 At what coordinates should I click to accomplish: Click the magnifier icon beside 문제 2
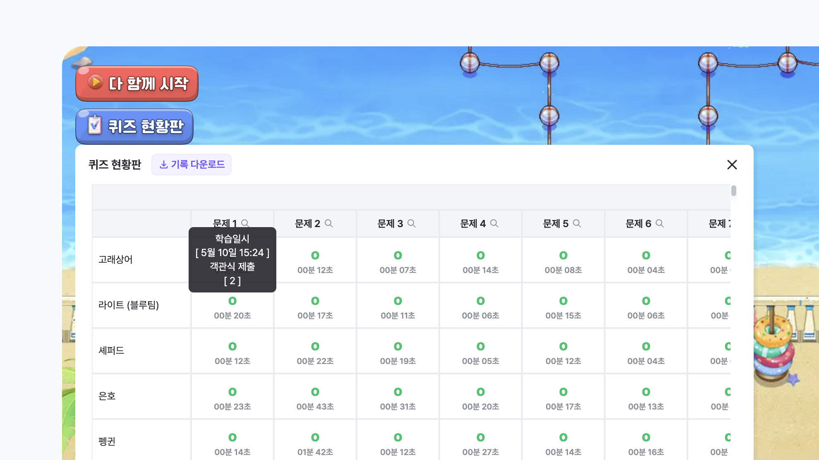coord(329,223)
